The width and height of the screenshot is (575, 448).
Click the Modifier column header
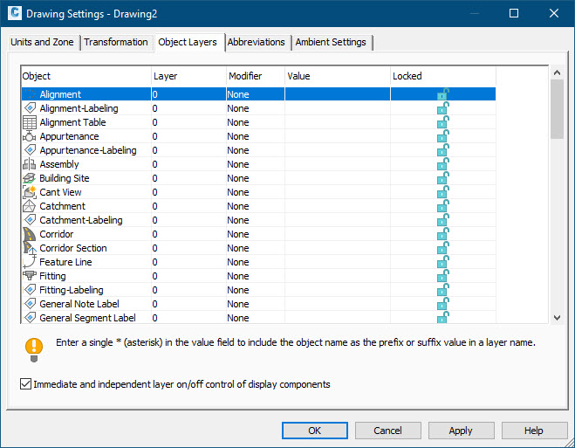click(x=256, y=76)
